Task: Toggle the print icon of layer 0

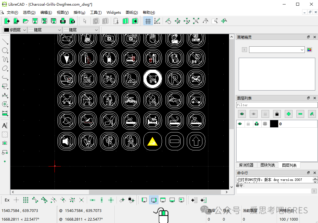Action: click(257, 124)
